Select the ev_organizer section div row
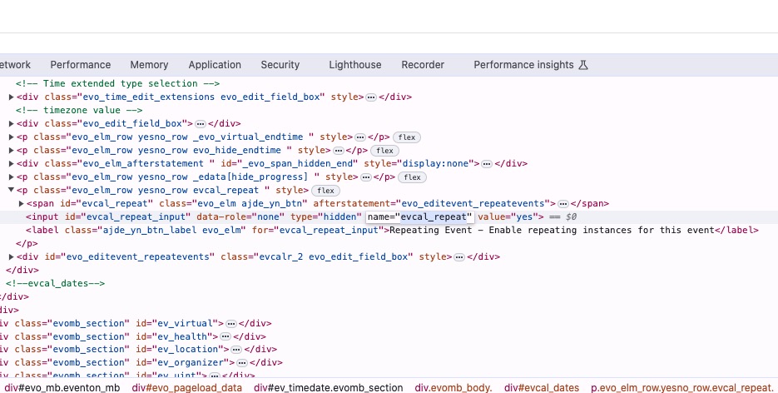This screenshot has height=393, width=778. click(x=141, y=363)
